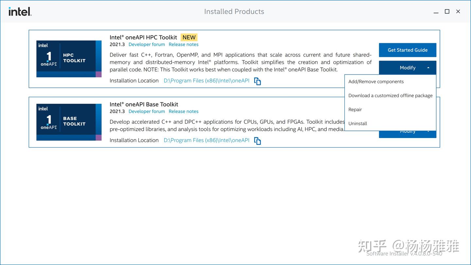Open the Base Toolkit Modify dropdown arrow
The width and height of the screenshot is (471, 265).
(428, 131)
